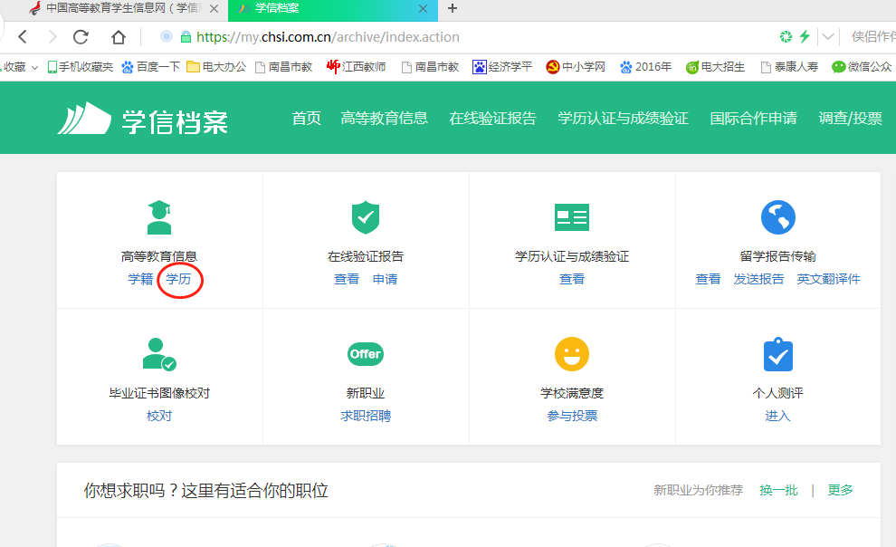This screenshot has height=547, width=896.
Task: Click the 学信档案 logo
Action: coord(143,120)
